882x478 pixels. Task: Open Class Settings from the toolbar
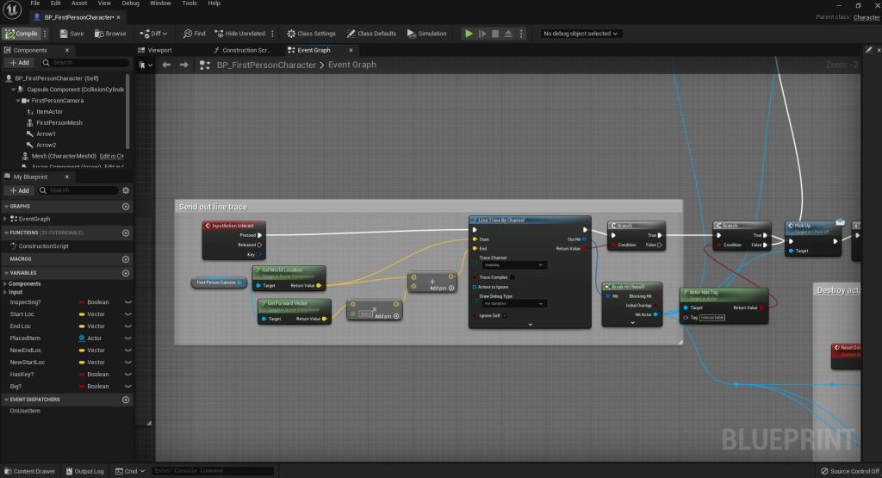pyautogui.click(x=311, y=34)
